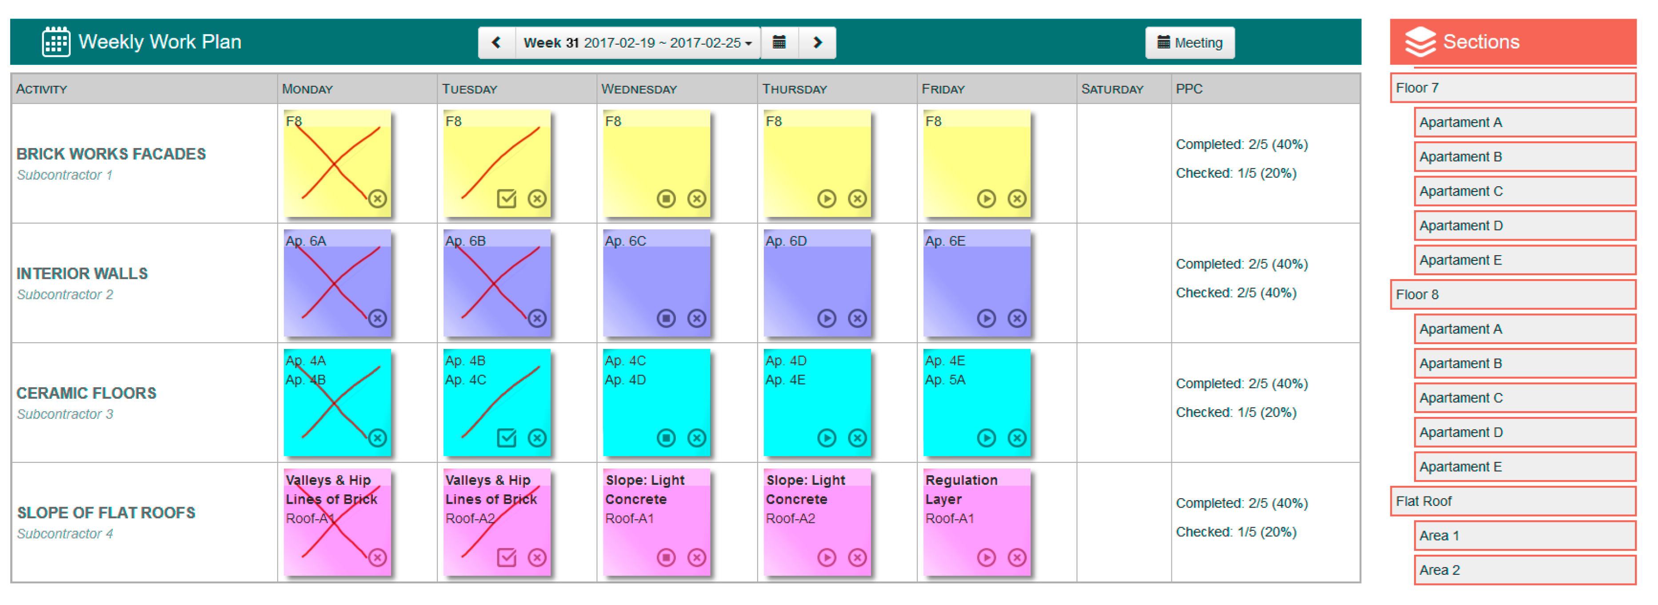Open the Brick Works Facades activity
The image size is (1658, 605).
pos(111,154)
